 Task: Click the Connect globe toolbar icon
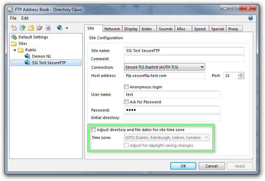(59, 27)
